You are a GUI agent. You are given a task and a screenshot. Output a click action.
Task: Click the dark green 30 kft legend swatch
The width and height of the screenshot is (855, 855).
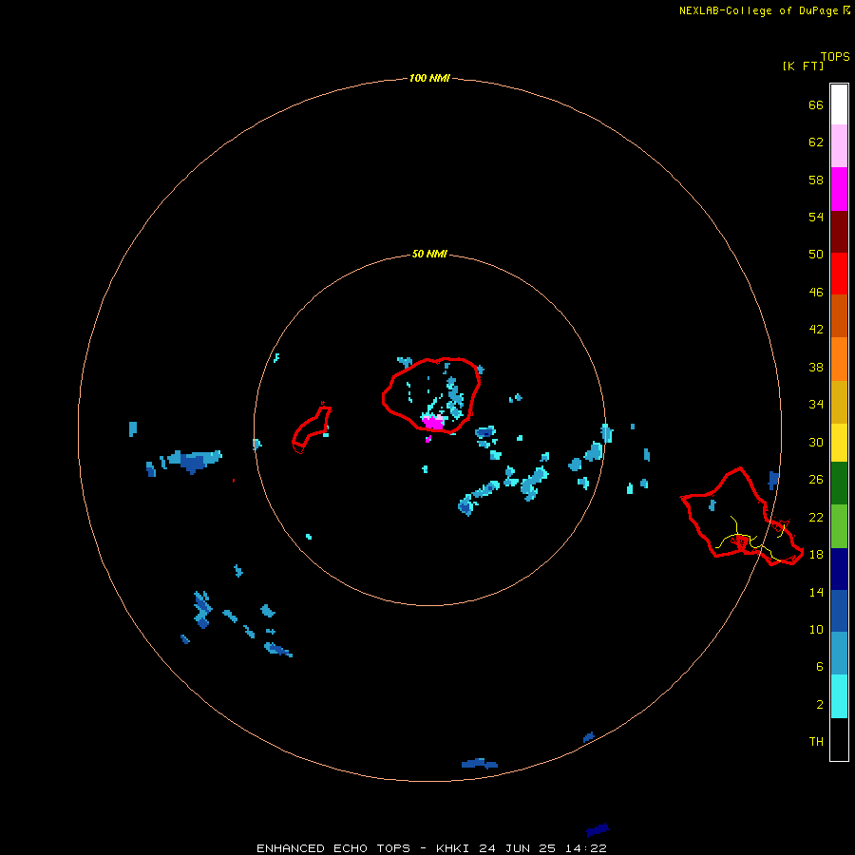[839, 484]
